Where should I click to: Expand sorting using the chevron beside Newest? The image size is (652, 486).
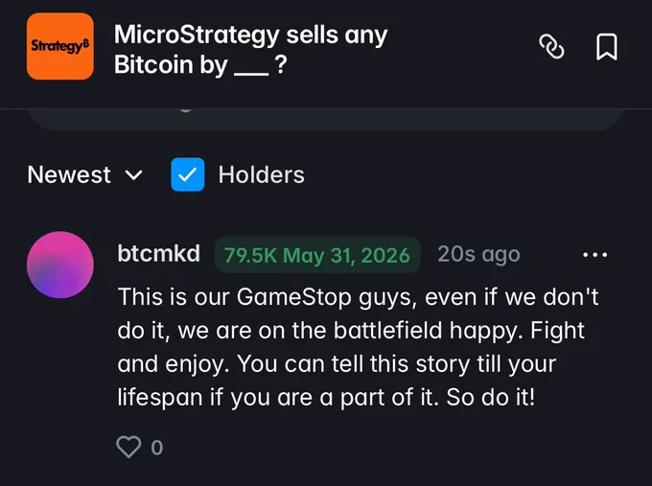click(x=134, y=175)
